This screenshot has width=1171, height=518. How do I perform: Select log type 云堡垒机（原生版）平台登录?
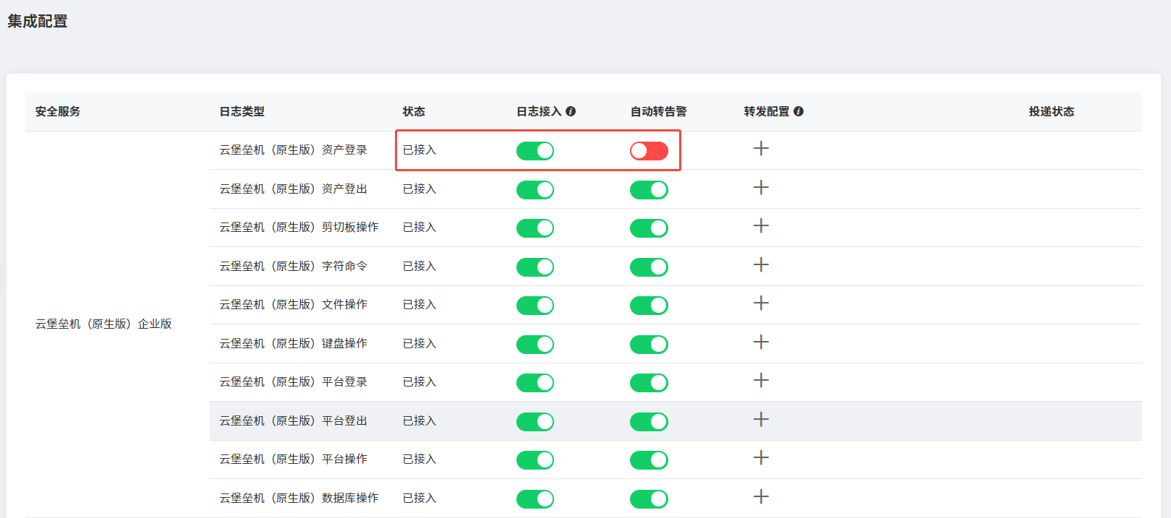pos(294,381)
